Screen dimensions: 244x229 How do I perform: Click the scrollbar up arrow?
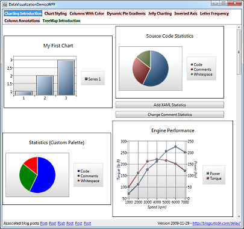239,27
